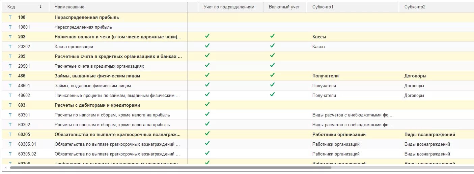Click the T icon of account 60305.01

(10, 144)
